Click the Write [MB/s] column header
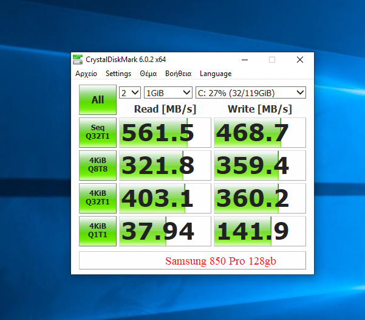 [260, 109]
